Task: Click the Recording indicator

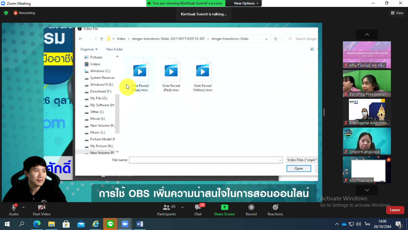Action: [x=24, y=13]
